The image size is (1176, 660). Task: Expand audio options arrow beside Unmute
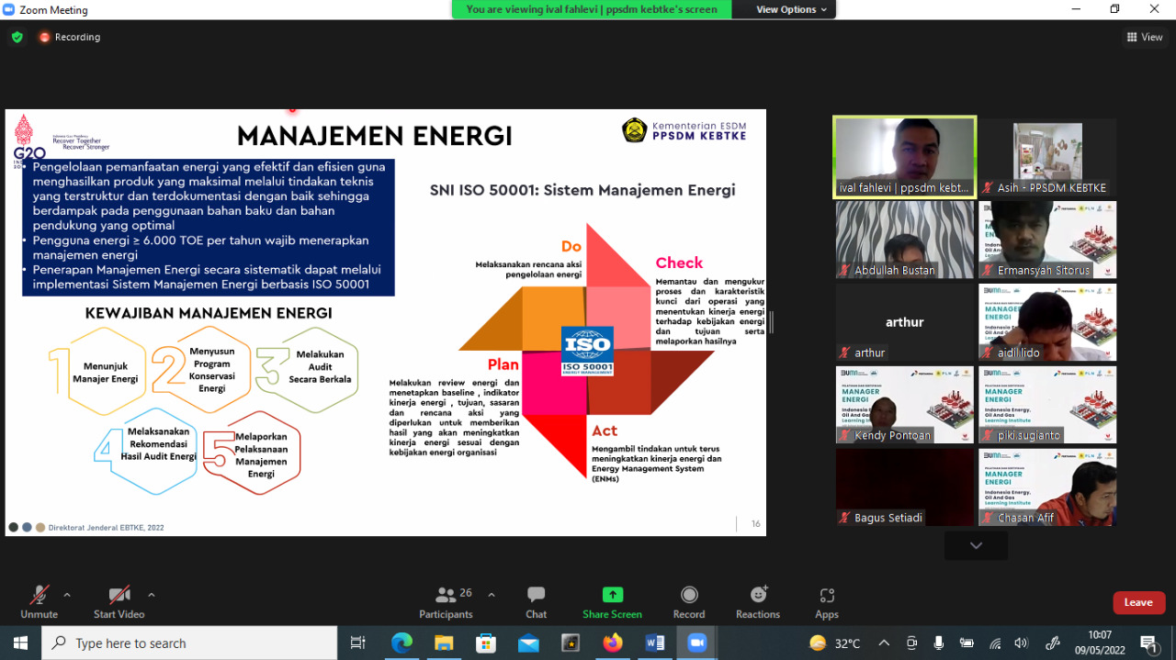67,594
